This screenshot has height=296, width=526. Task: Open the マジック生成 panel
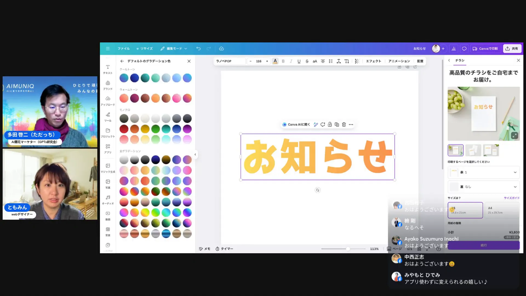(x=108, y=167)
